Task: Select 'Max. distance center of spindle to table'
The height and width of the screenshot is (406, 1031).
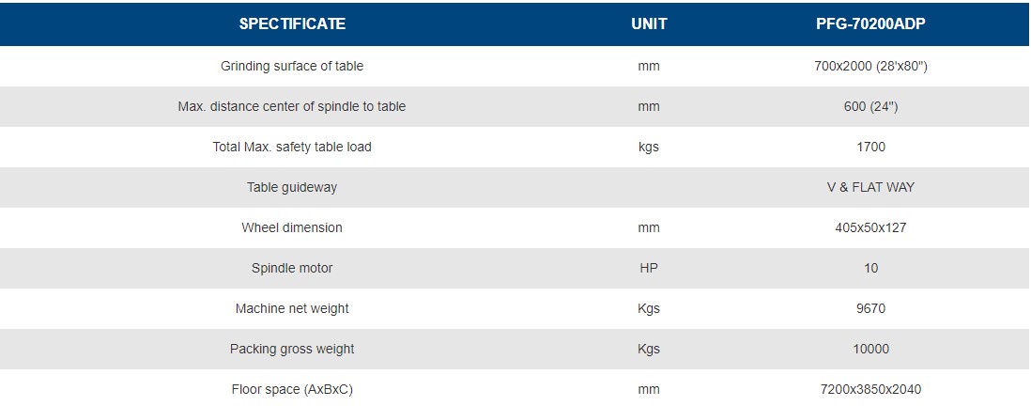Action: pyautogui.click(x=292, y=106)
